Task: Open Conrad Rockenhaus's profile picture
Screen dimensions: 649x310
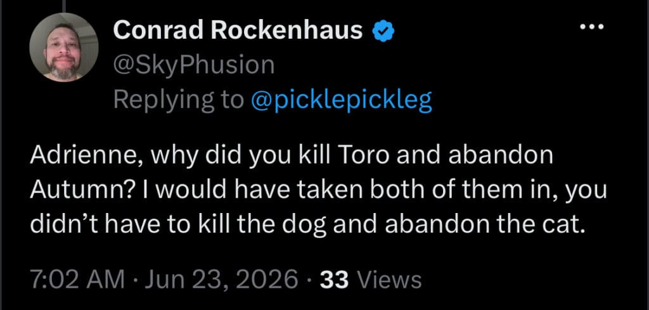Action: click(64, 48)
